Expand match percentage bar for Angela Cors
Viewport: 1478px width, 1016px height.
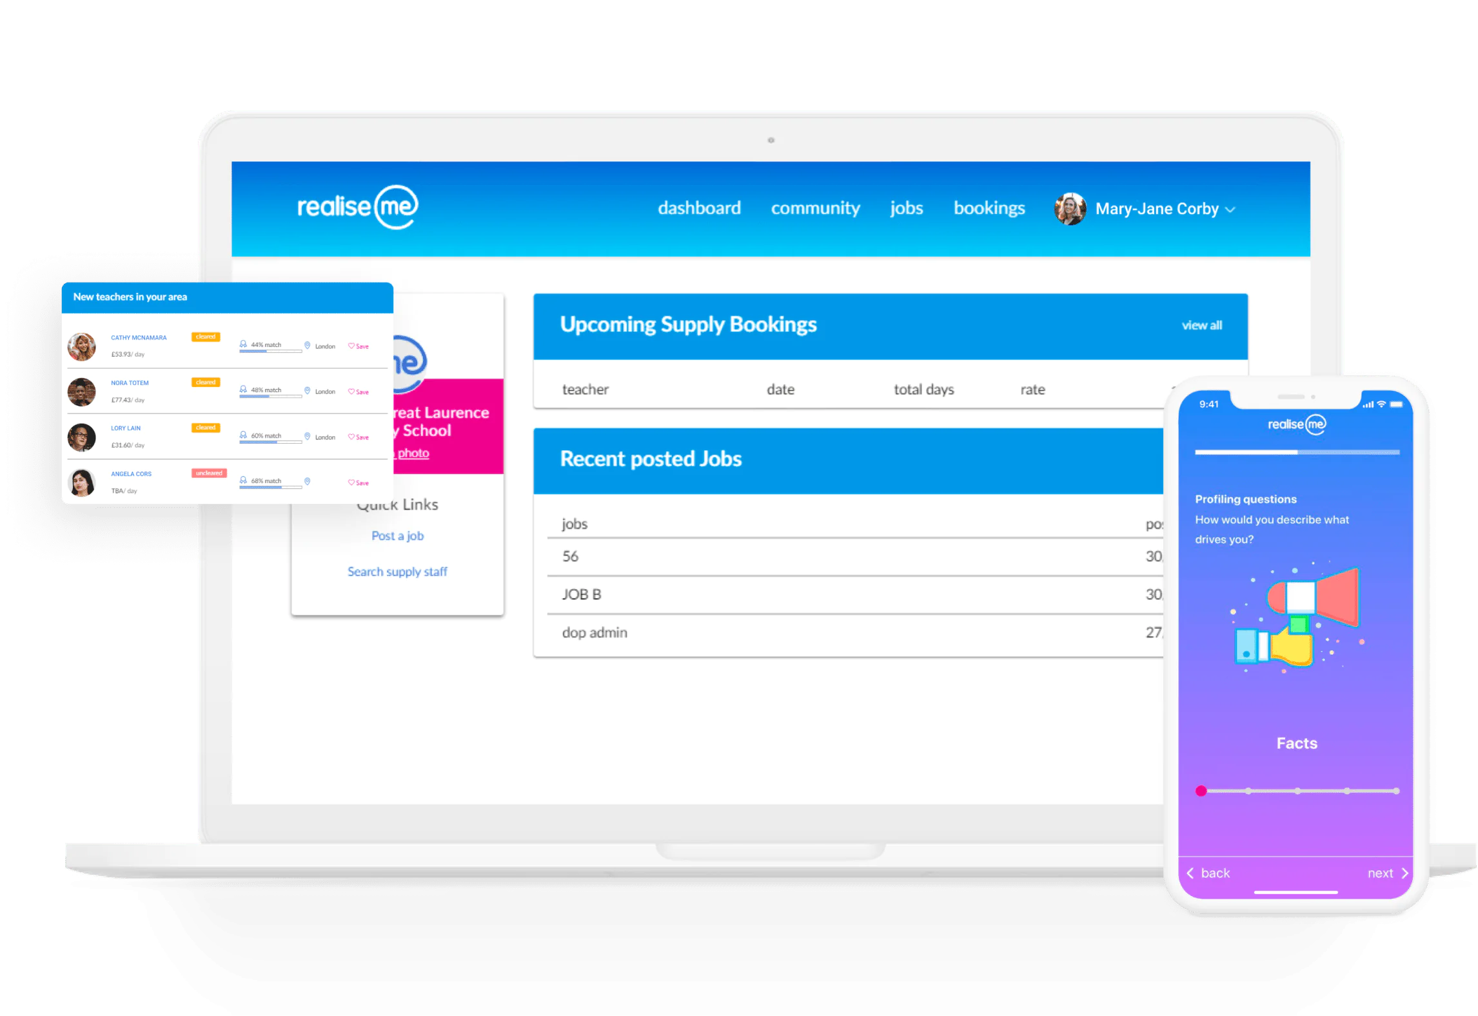pyautogui.click(x=270, y=490)
